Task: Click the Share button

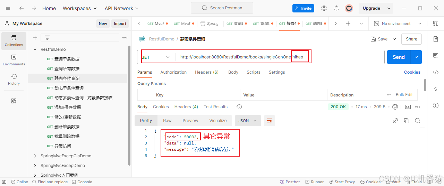Action: point(411,39)
